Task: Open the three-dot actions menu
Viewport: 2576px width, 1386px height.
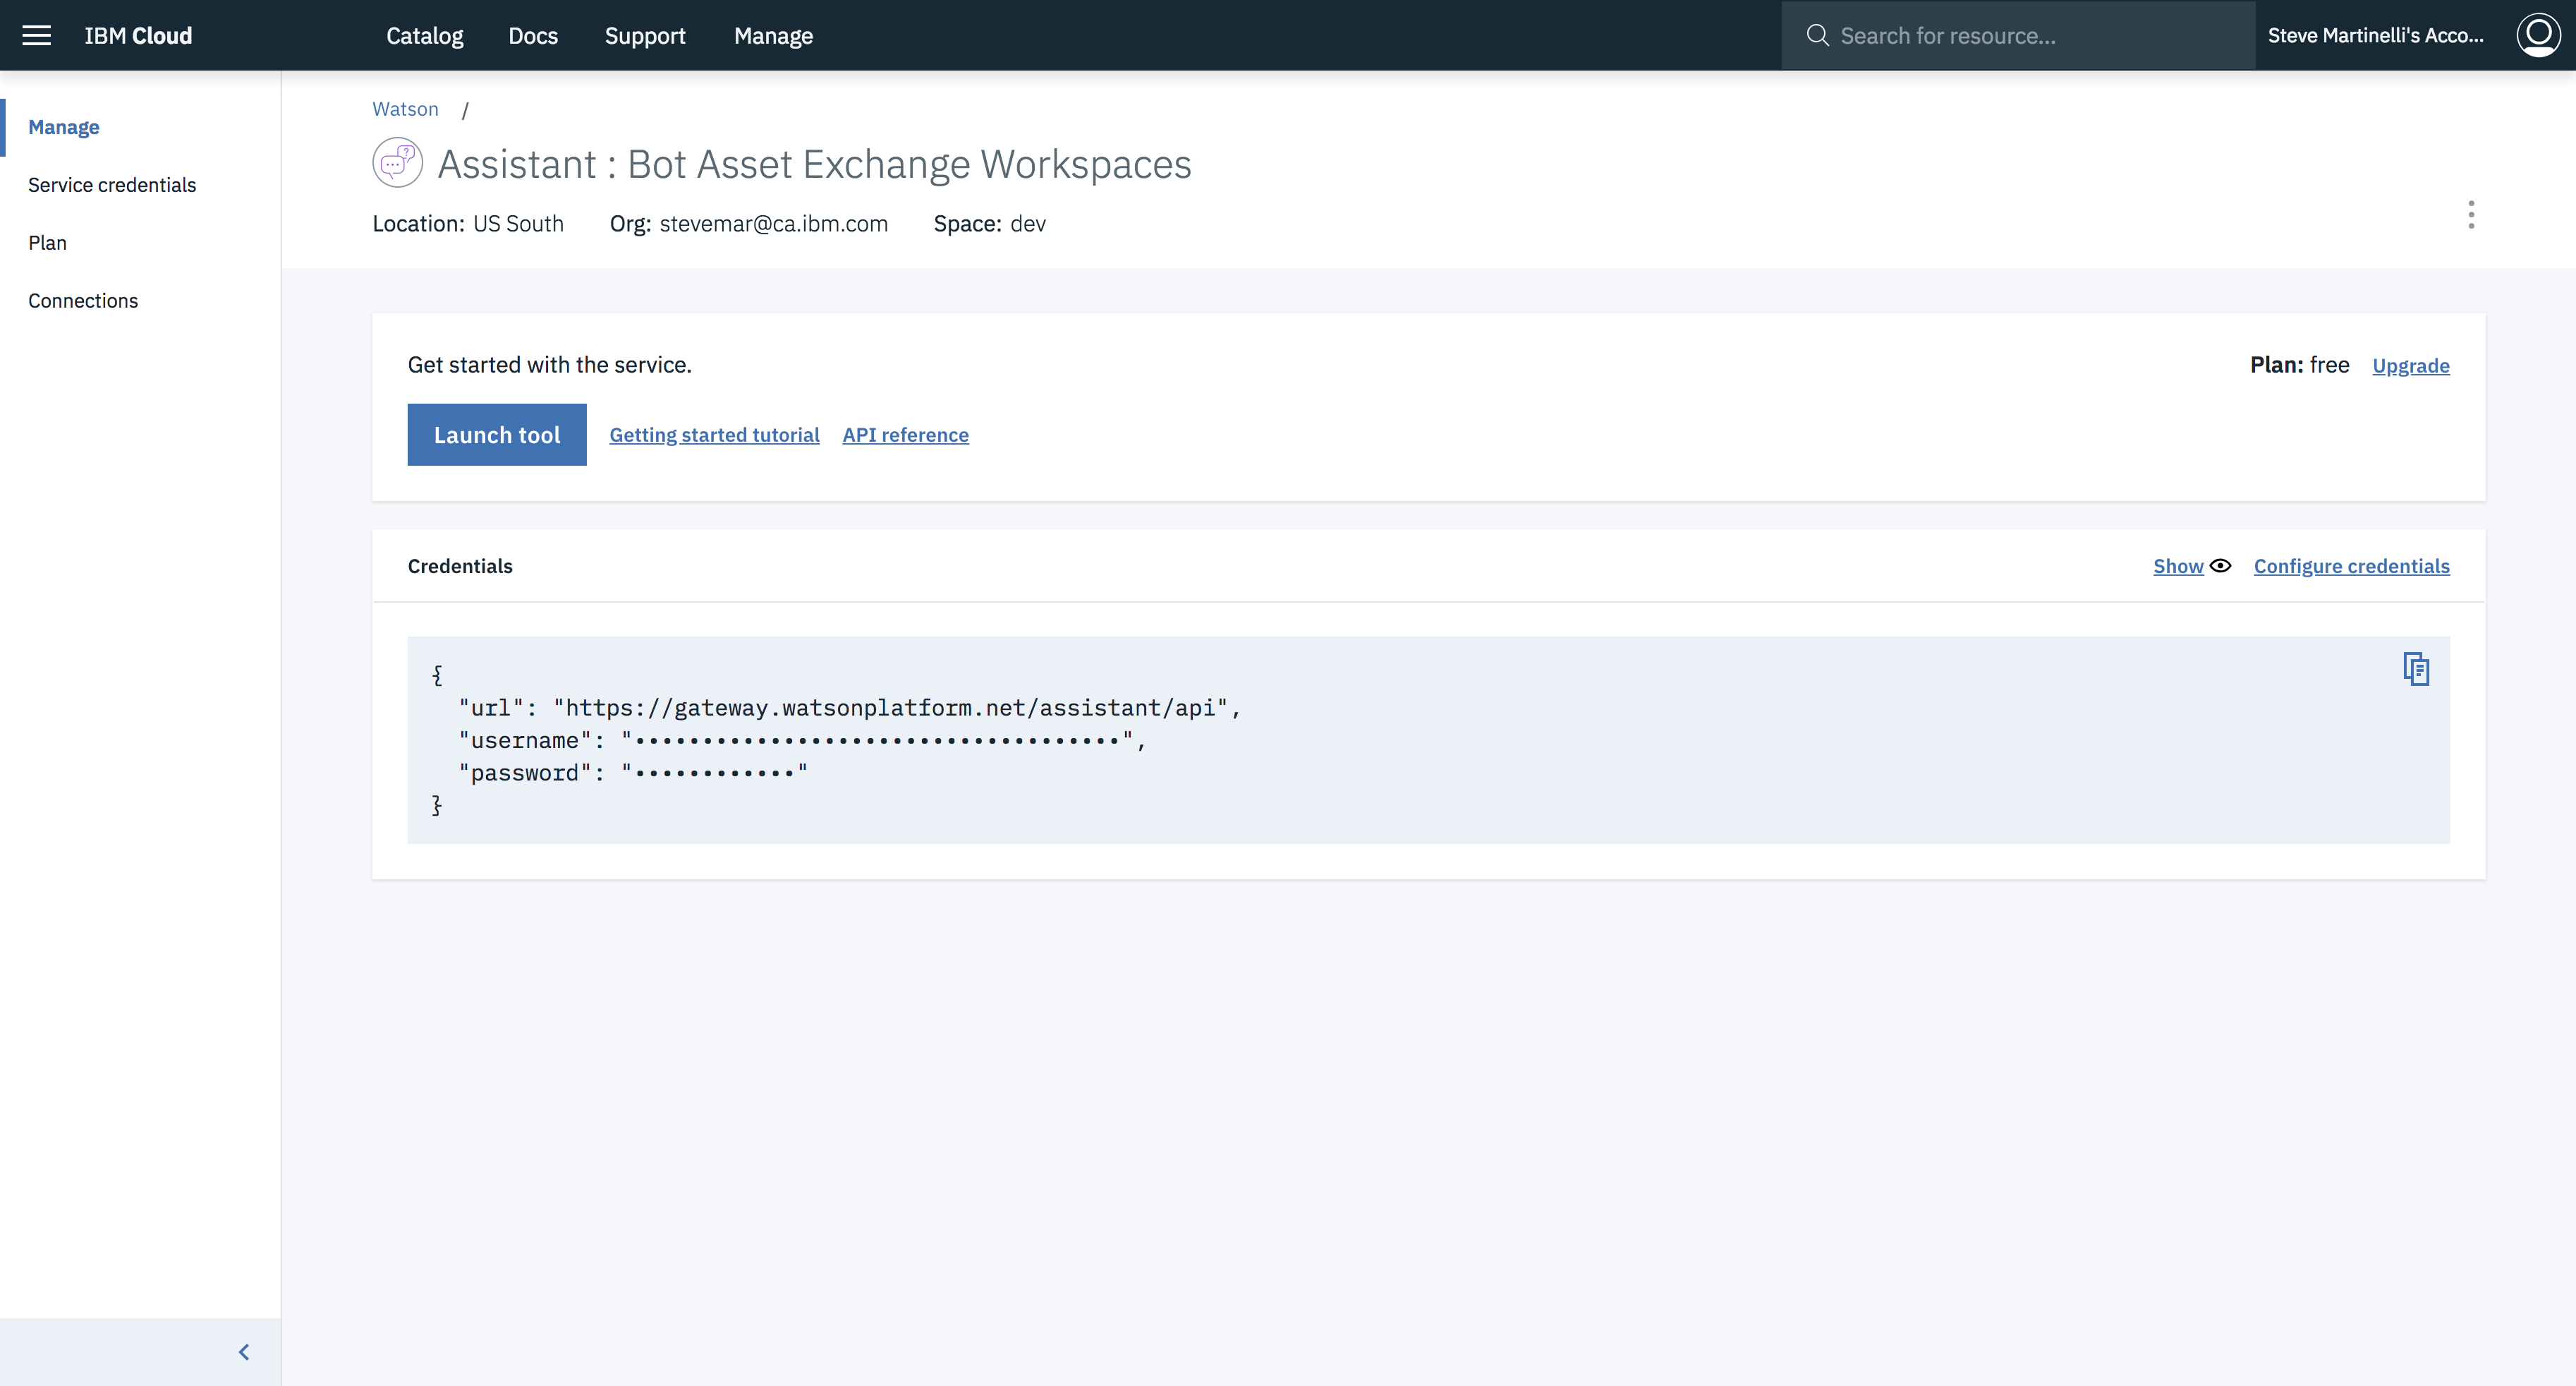Action: pos(2471,215)
